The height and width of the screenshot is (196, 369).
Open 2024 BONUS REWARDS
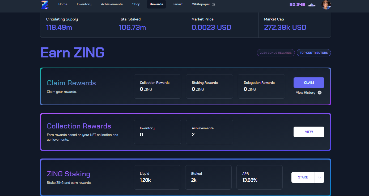(x=276, y=53)
